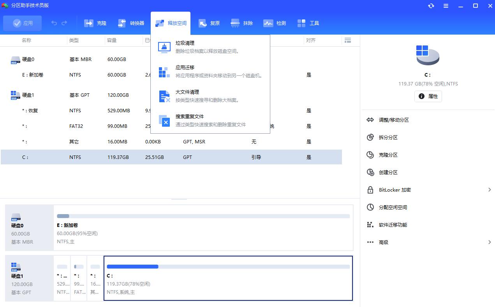Click the Alignment (对齐) column header
This screenshot has width=495, height=307.
coord(311,40)
